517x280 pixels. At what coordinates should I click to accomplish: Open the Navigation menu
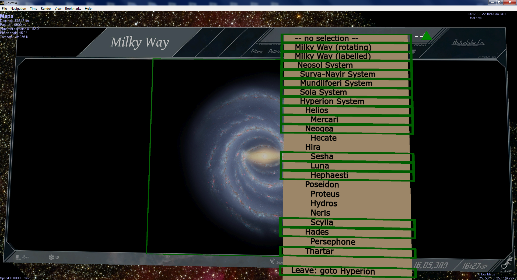coord(18,9)
